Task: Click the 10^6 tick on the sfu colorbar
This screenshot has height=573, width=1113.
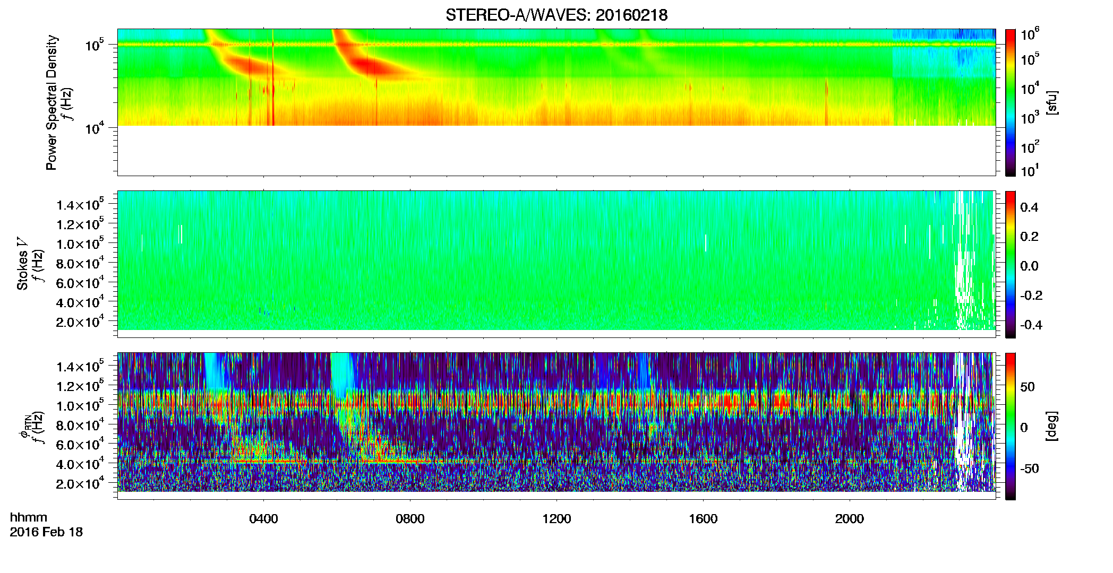Action: point(1030,34)
